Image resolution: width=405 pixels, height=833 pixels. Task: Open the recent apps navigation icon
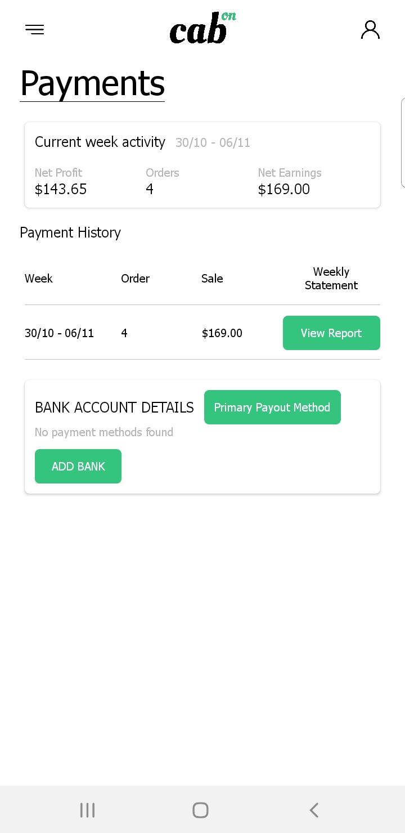pyautogui.click(x=87, y=810)
